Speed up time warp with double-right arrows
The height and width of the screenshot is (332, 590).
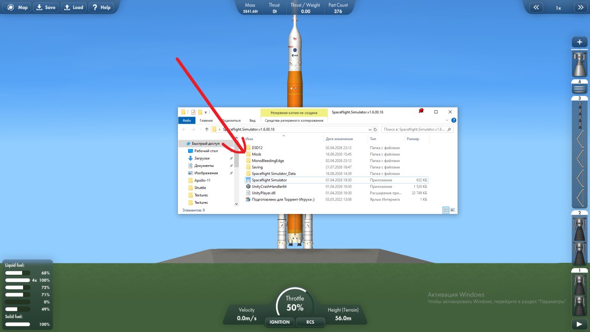click(x=580, y=7)
